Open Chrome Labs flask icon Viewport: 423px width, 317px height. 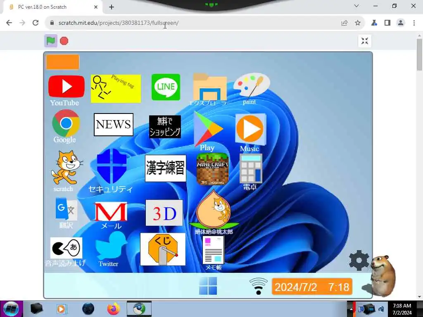click(x=374, y=23)
